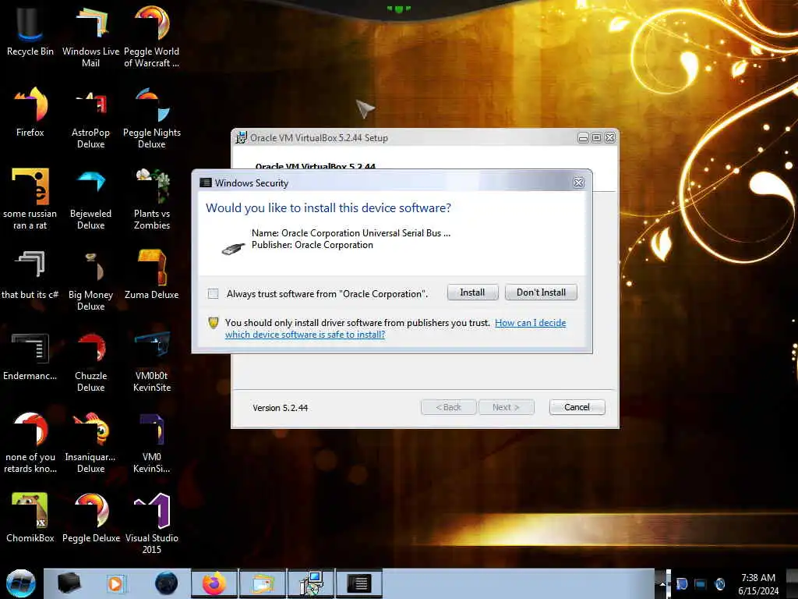Open Peggle Nights Deluxe desktop icon

click(x=152, y=117)
